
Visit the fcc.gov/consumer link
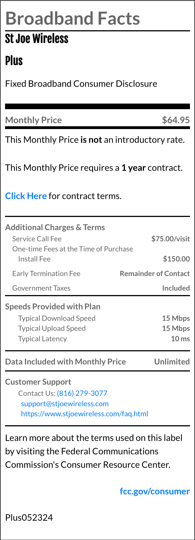point(155,491)
